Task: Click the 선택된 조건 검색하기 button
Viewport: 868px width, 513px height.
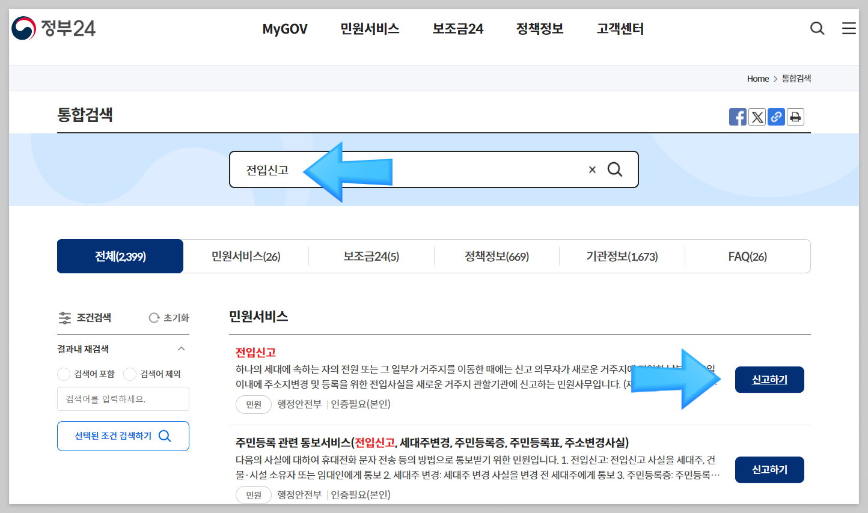Action: (x=123, y=436)
